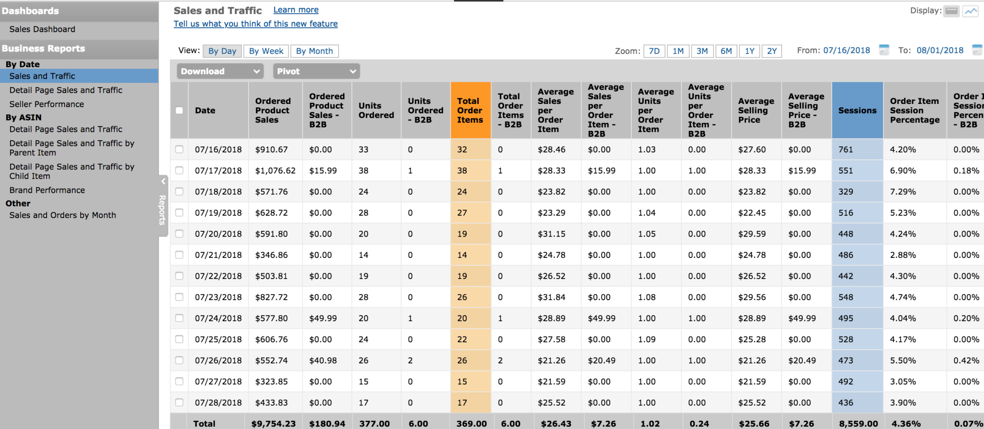The height and width of the screenshot is (429, 984).
Task: Click the Learn more link
Action: [296, 9]
